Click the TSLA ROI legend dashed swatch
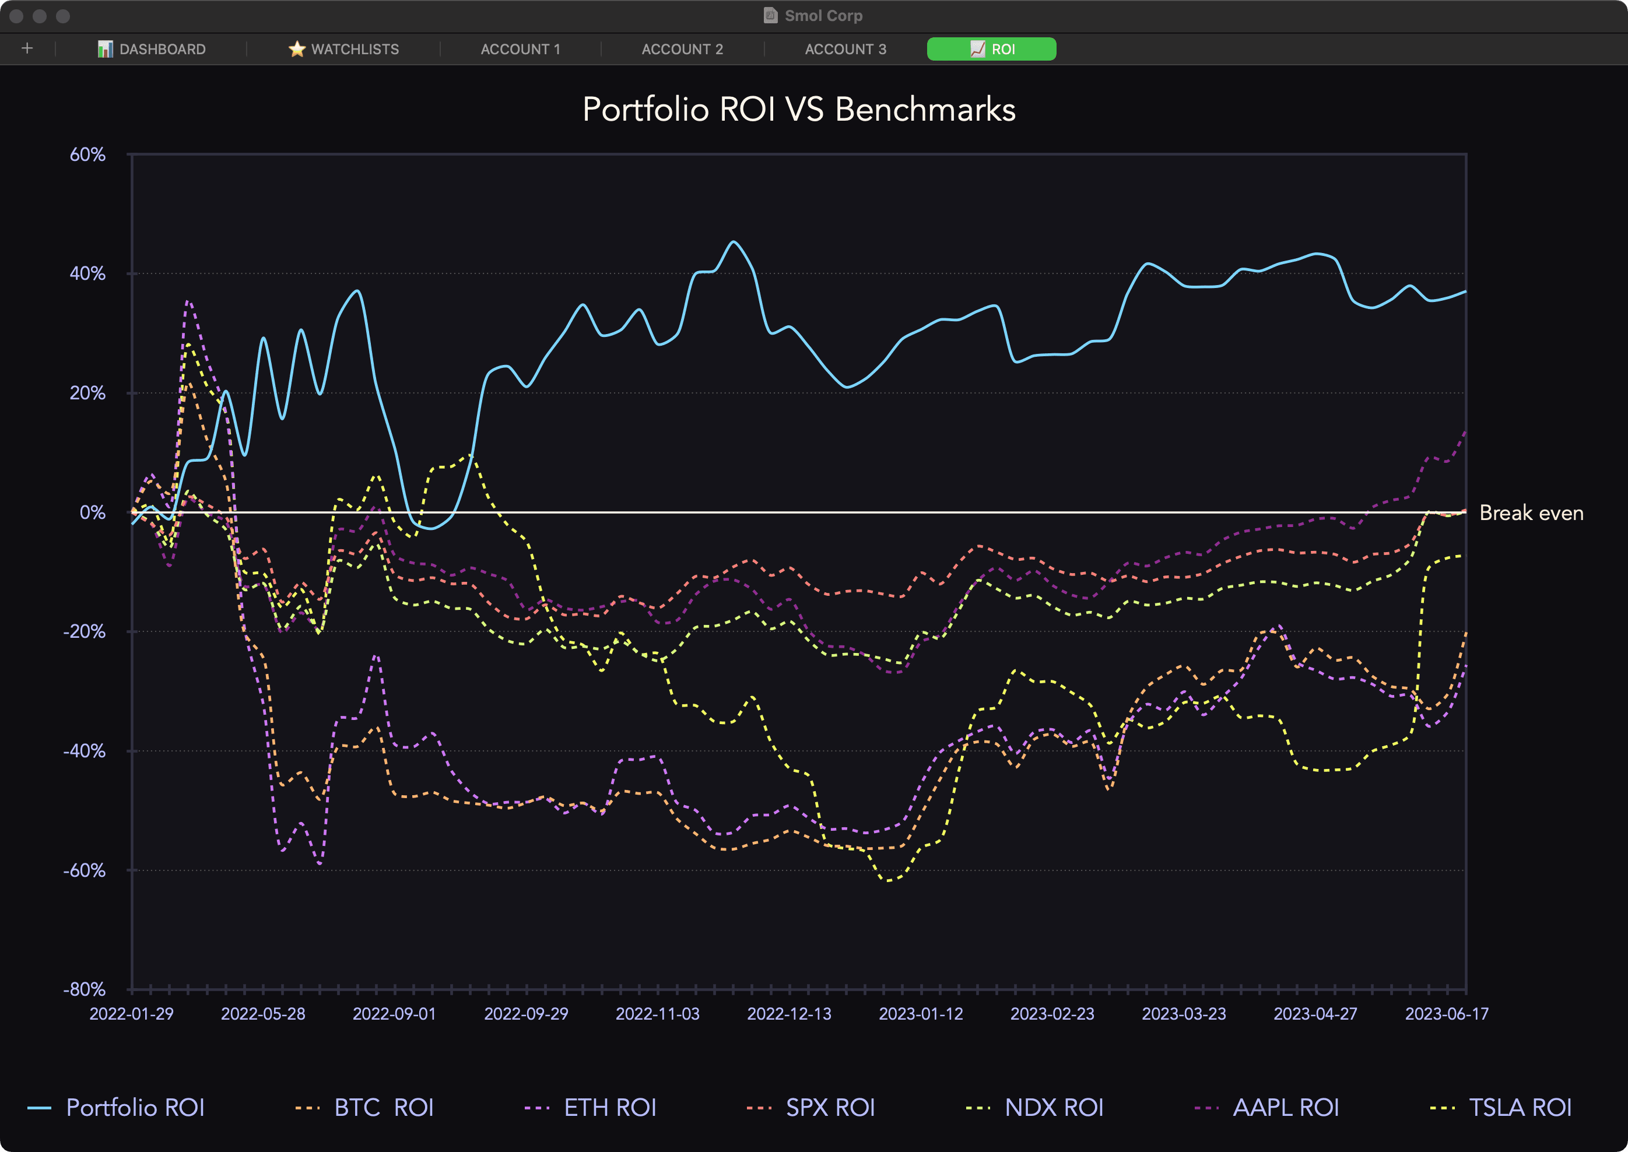1628x1152 pixels. (x=1442, y=1108)
